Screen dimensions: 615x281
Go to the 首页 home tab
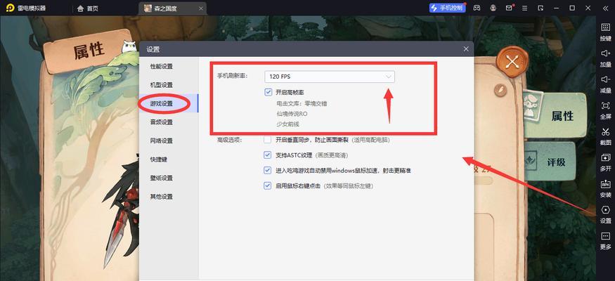88,8
